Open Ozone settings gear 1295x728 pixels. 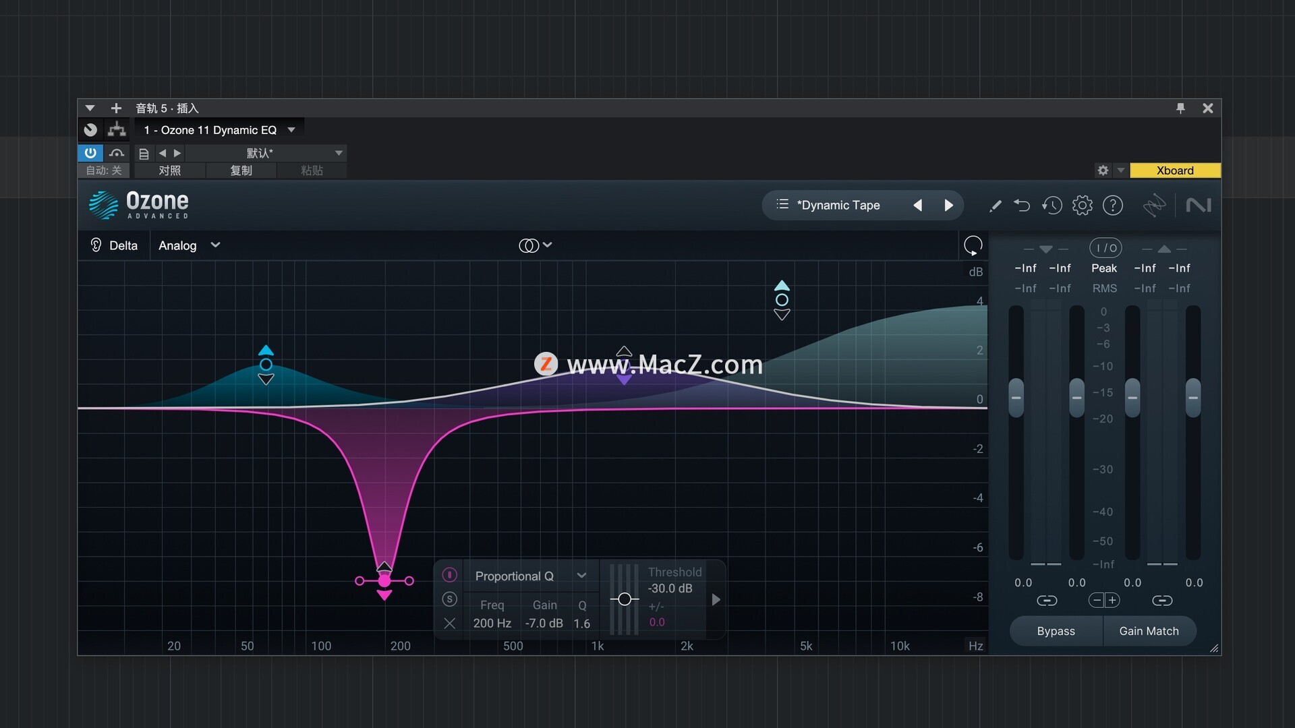(x=1082, y=205)
